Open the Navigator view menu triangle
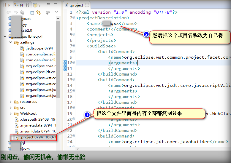Screen dimensions: 231x163 [56, 12]
